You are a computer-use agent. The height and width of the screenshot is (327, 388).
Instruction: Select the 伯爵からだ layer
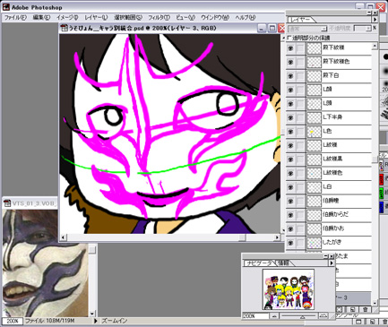339,214
